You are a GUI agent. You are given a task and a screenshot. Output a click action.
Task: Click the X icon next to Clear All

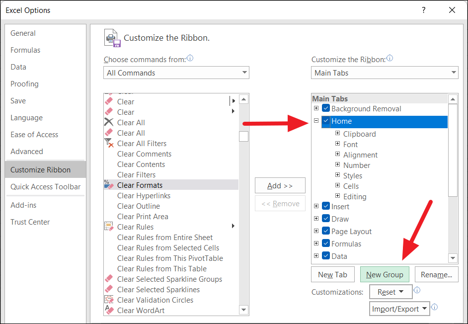point(109,122)
